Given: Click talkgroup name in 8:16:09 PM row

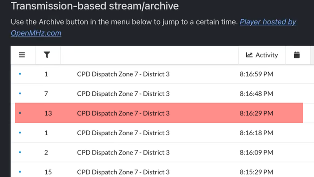Looking at the screenshot, I should [x=123, y=153].
